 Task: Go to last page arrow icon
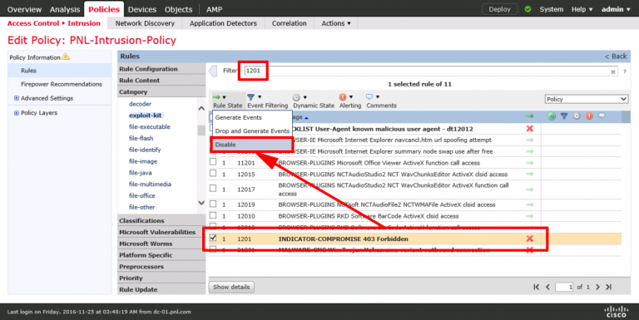tap(608, 287)
